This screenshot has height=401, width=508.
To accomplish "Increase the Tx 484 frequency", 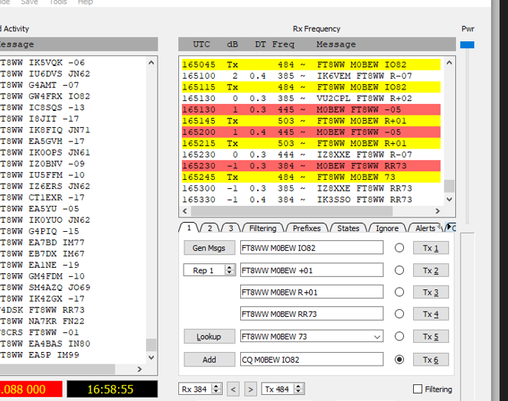I will coord(298,386).
